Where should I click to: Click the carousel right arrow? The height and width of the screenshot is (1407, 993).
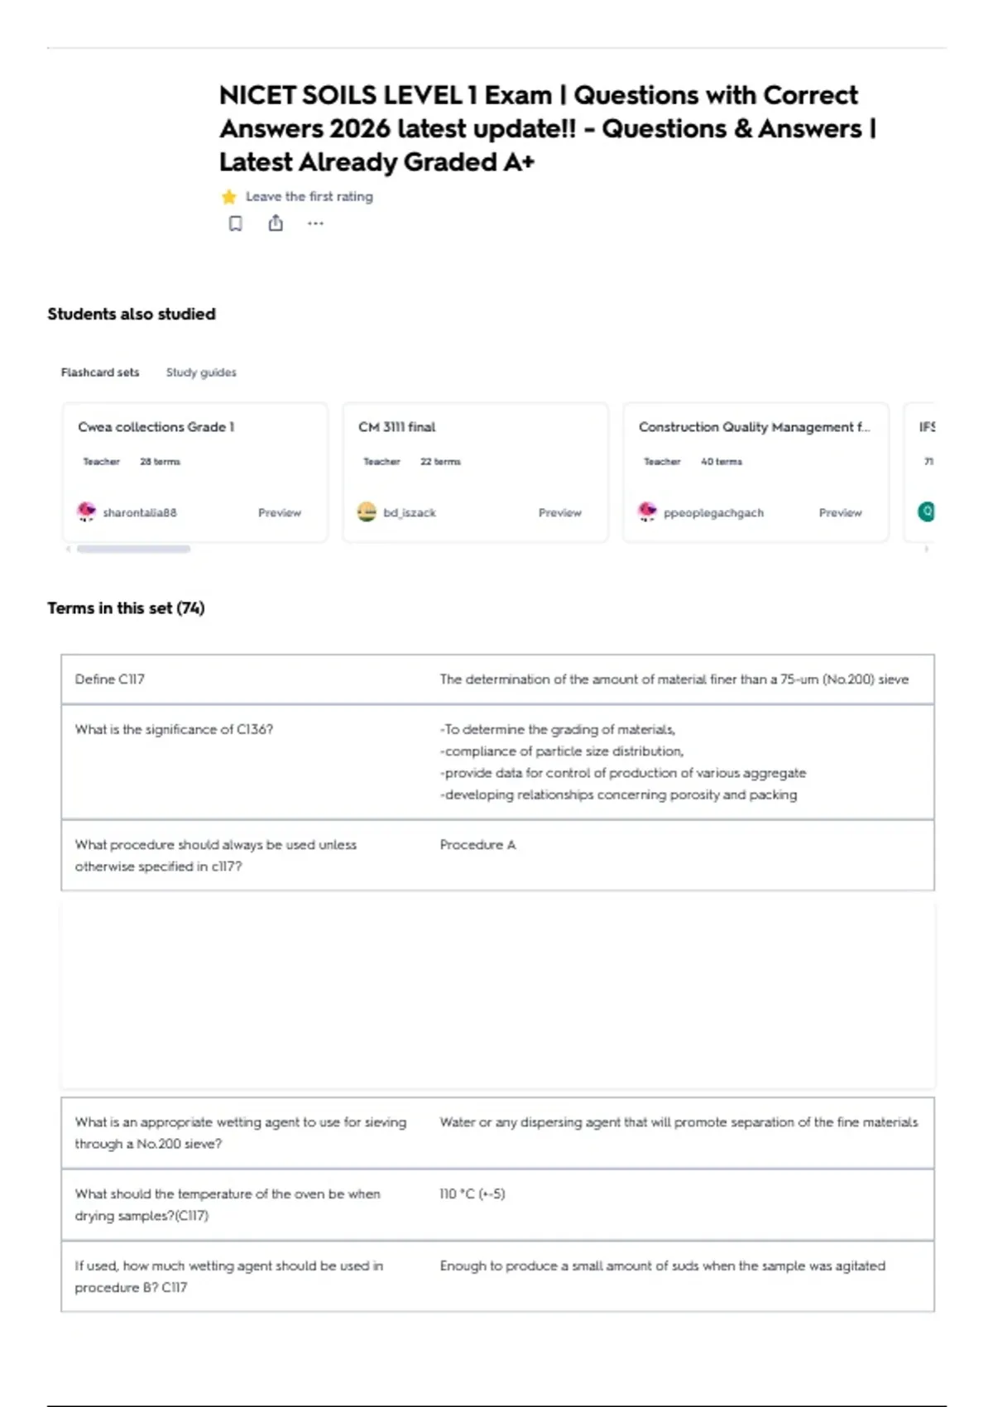point(927,549)
